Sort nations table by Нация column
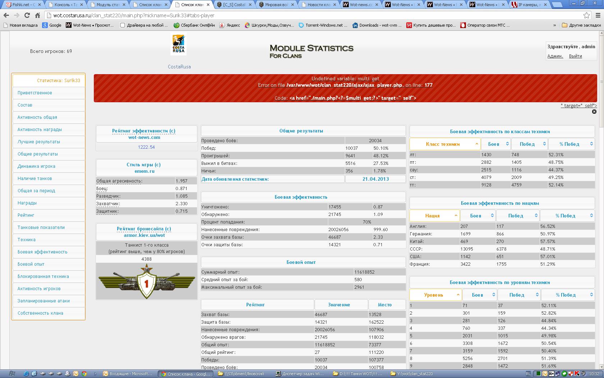 click(x=434, y=216)
